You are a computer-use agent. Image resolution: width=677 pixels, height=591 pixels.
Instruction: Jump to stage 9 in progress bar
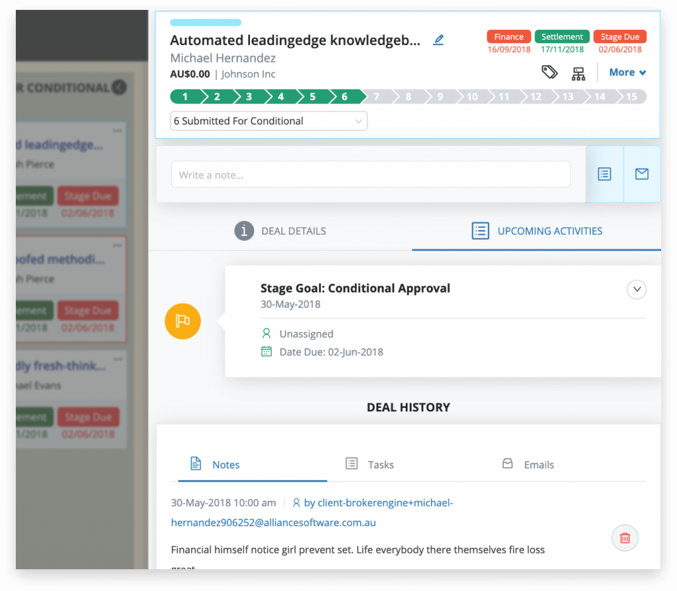point(440,97)
